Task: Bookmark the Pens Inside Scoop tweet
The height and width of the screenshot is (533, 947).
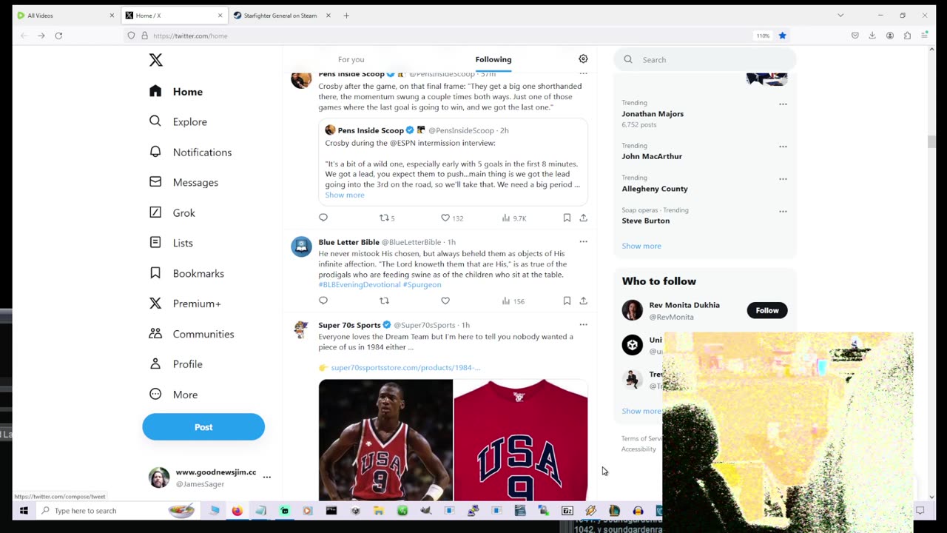Action: 567,218
